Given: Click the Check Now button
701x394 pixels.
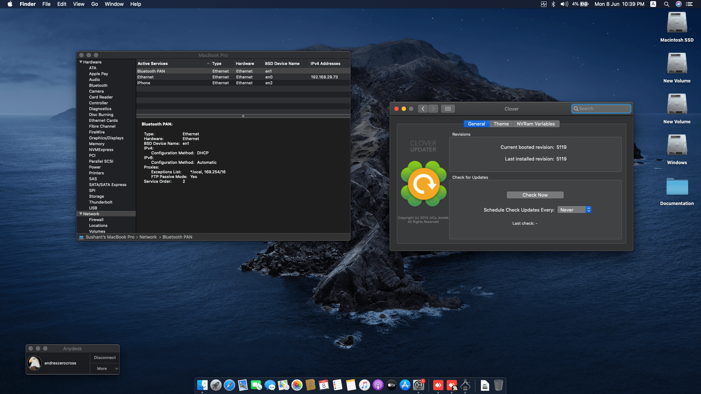Looking at the screenshot, I should [535, 195].
